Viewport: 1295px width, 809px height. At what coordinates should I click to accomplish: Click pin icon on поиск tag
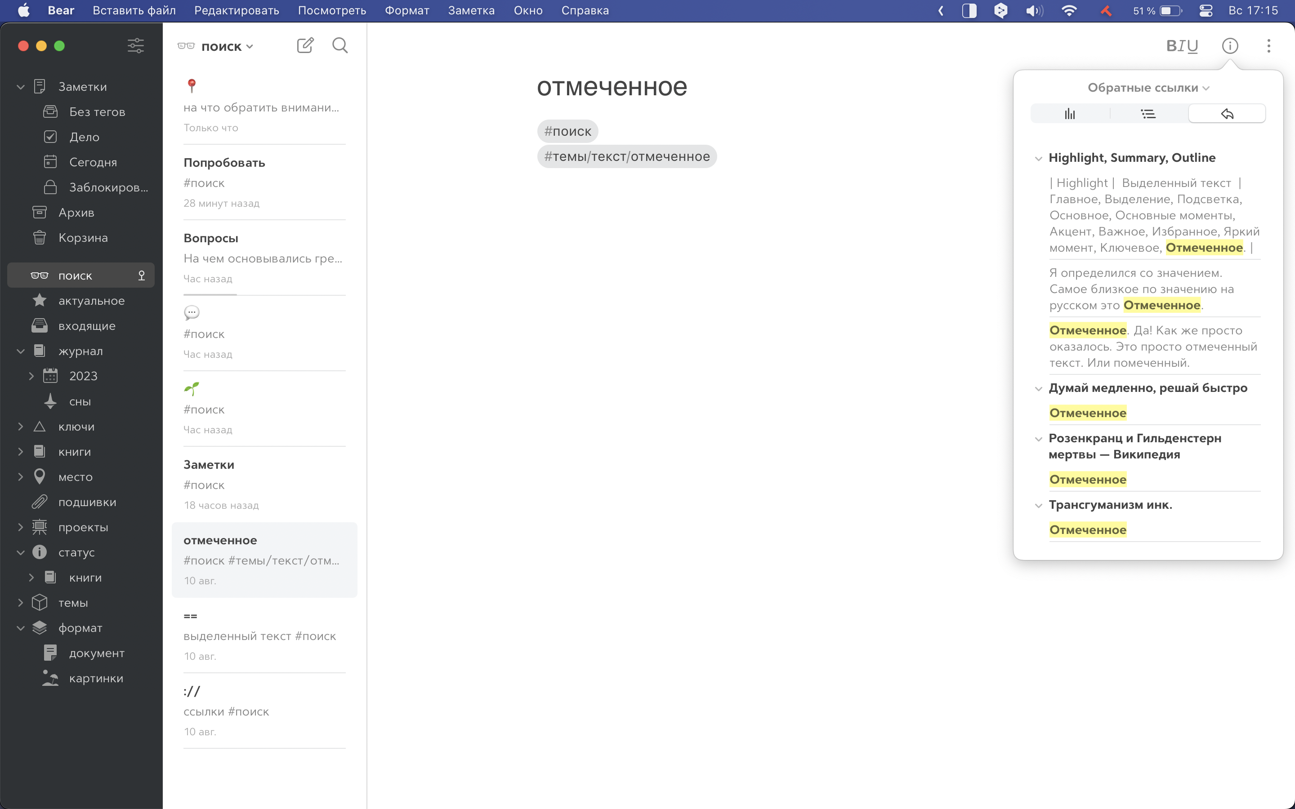(141, 276)
